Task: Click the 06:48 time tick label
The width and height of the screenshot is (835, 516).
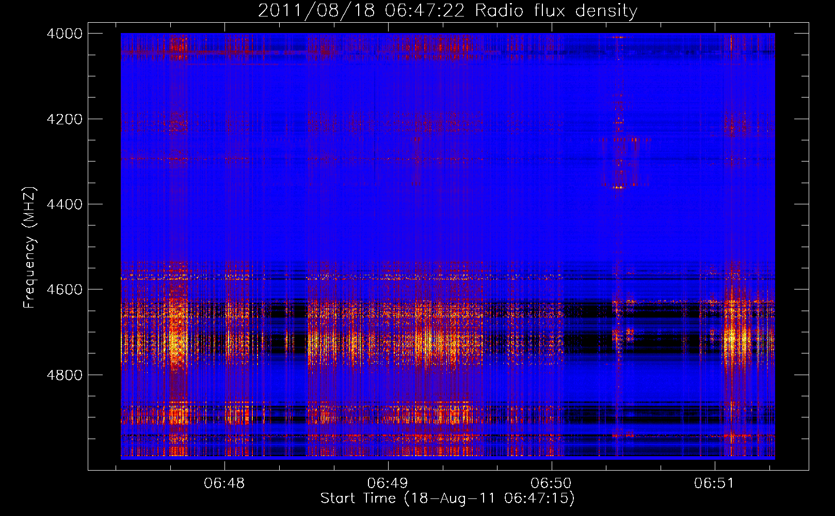Action: tap(224, 483)
